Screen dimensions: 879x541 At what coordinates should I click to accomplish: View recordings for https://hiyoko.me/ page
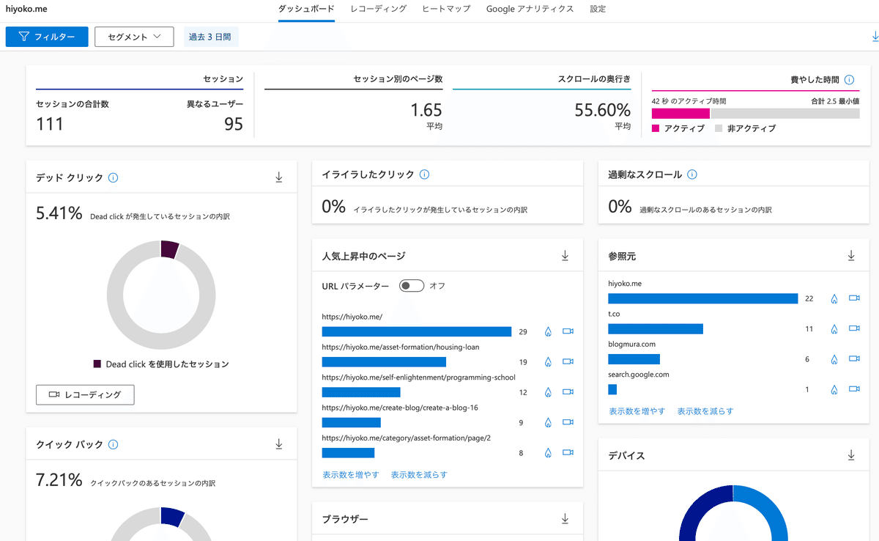[x=568, y=331]
